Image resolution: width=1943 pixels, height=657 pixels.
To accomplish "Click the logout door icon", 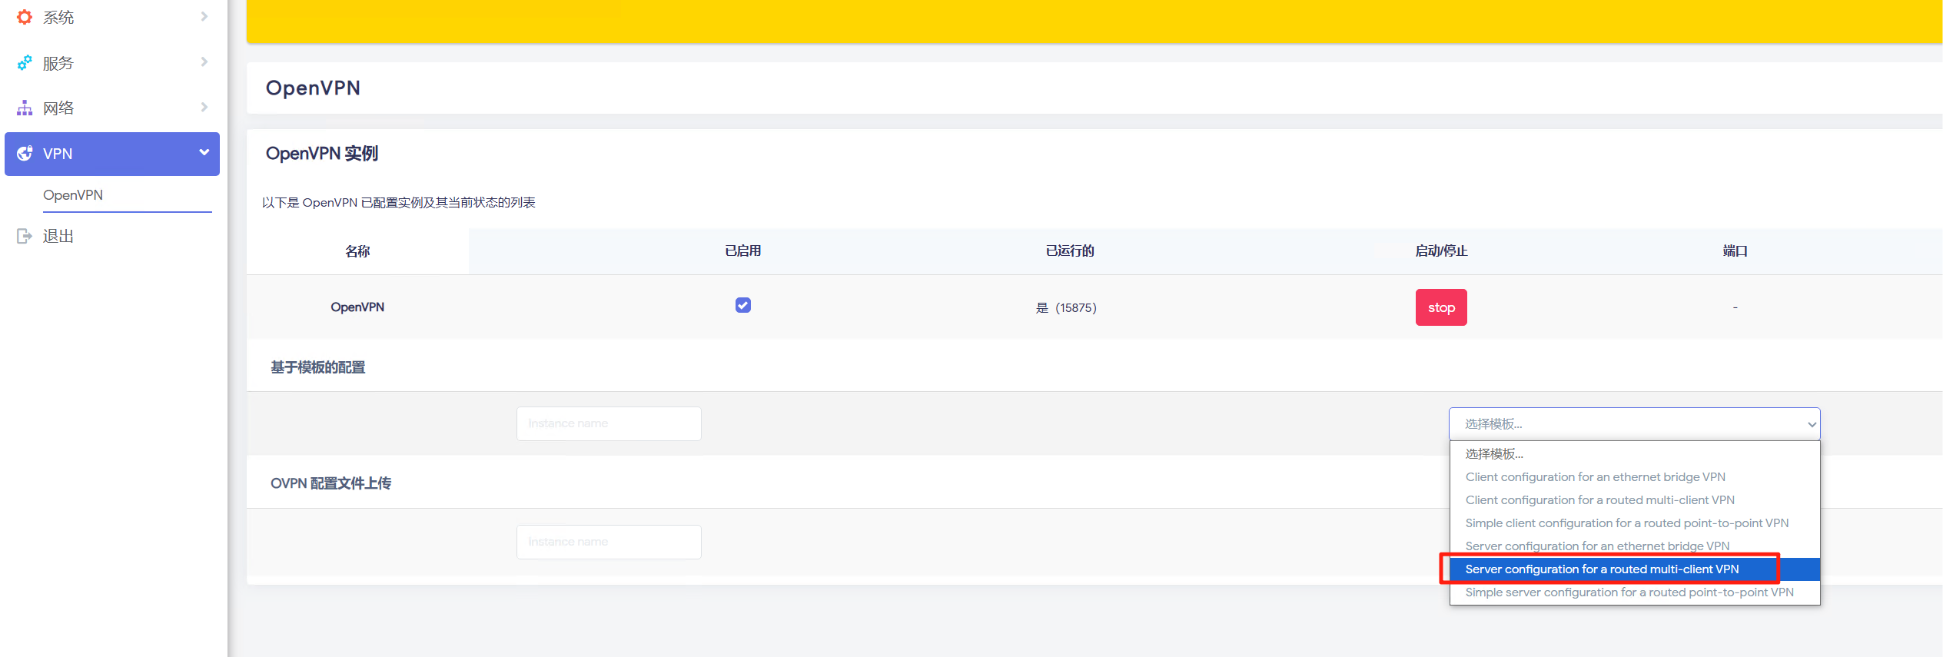I will coord(25,236).
